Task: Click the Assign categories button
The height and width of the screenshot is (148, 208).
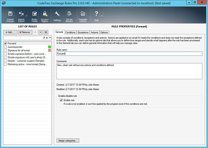Action: tap(68, 140)
